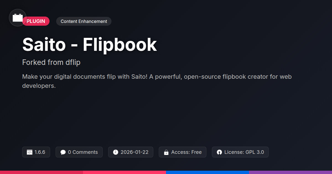Click the License: GPL 3.0 badge
The width and height of the screenshot is (332, 174).
click(240, 152)
